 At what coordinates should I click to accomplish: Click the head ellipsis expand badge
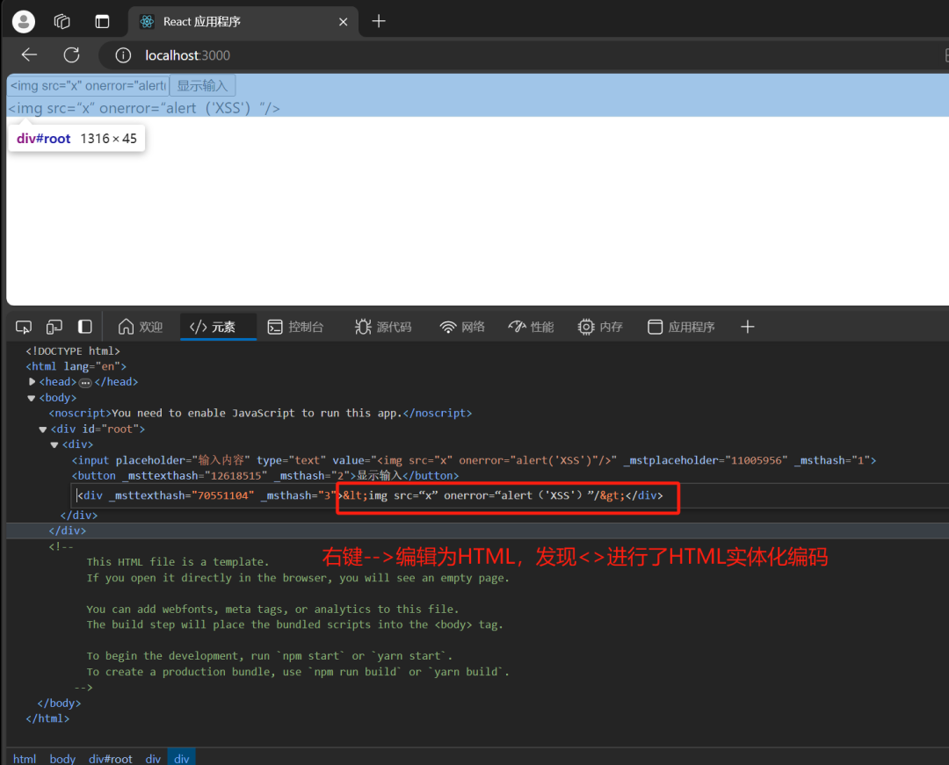coord(85,383)
